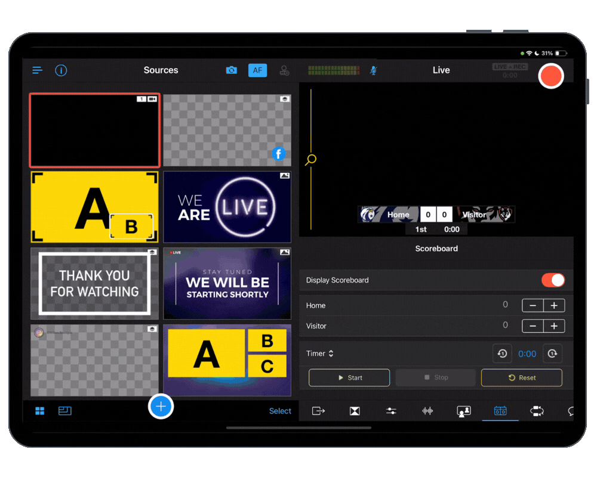Screen dimensions: 597x477
Task: Switch to grid view of sources
Action: [x=40, y=411]
